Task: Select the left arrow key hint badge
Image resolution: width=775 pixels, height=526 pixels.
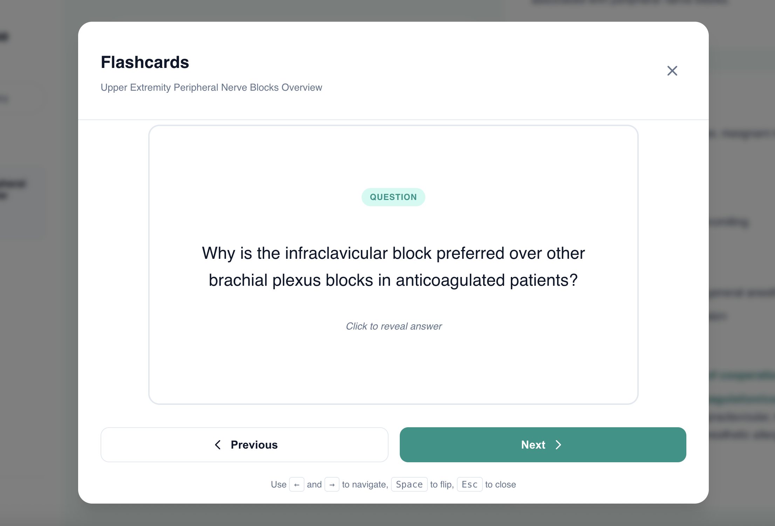Action: pos(297,484)
